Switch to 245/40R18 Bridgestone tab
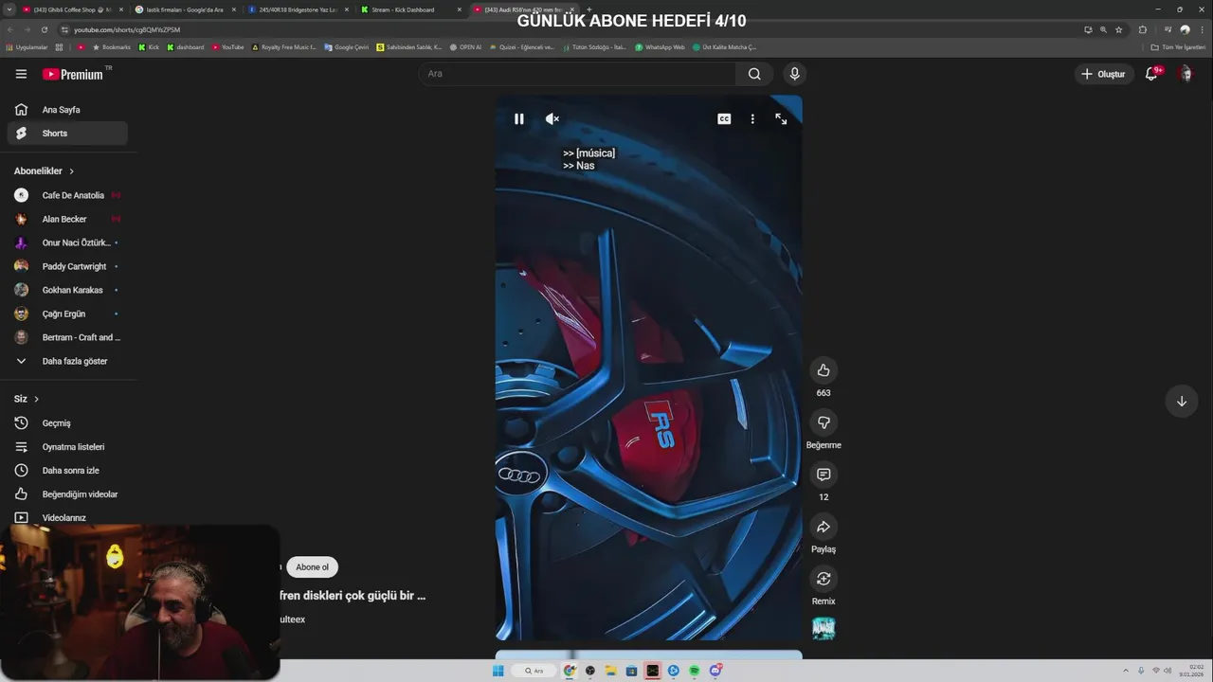The image size is (1213, 682). coord(298,9)
